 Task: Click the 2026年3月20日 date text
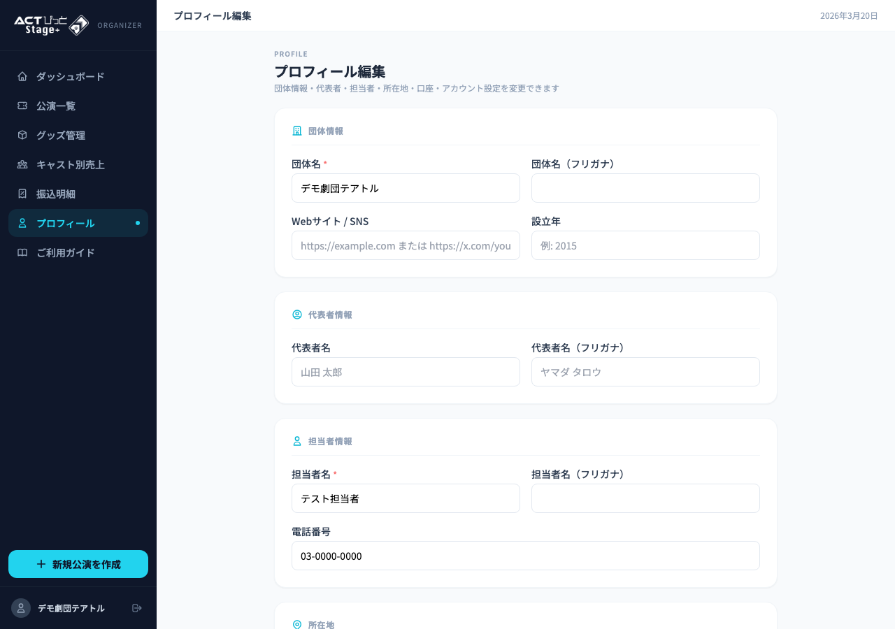(849, 15)
